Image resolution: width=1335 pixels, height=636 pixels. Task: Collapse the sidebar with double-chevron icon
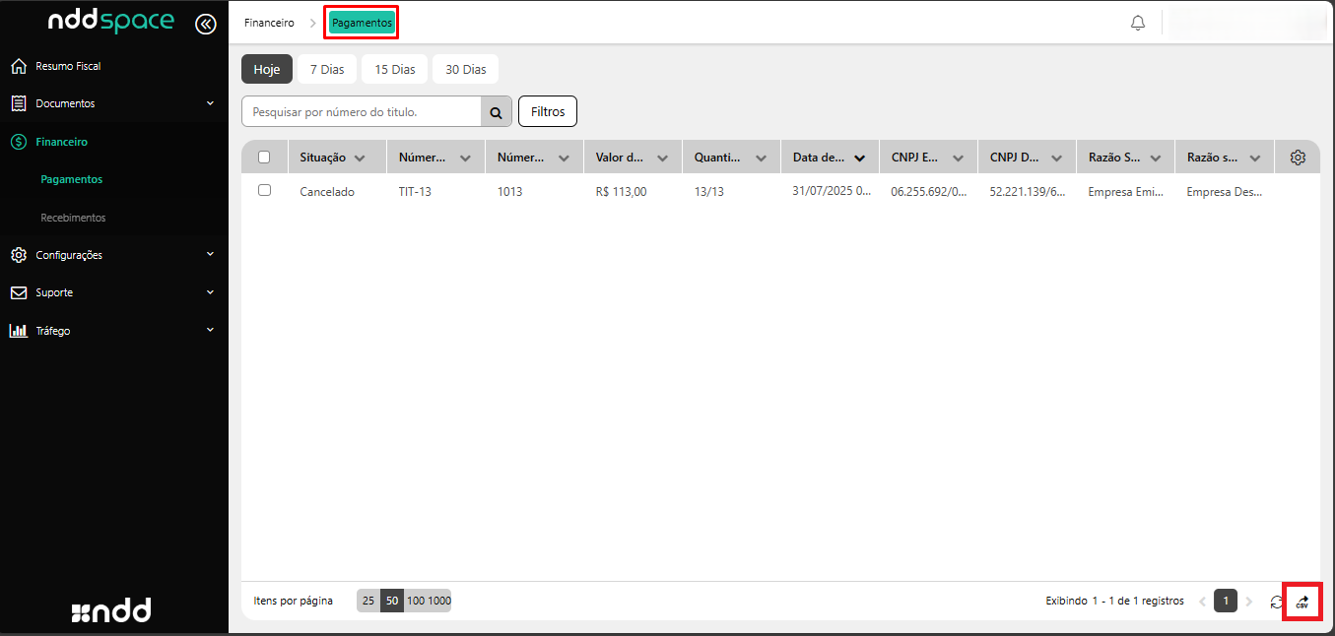[x=206, y=24]
